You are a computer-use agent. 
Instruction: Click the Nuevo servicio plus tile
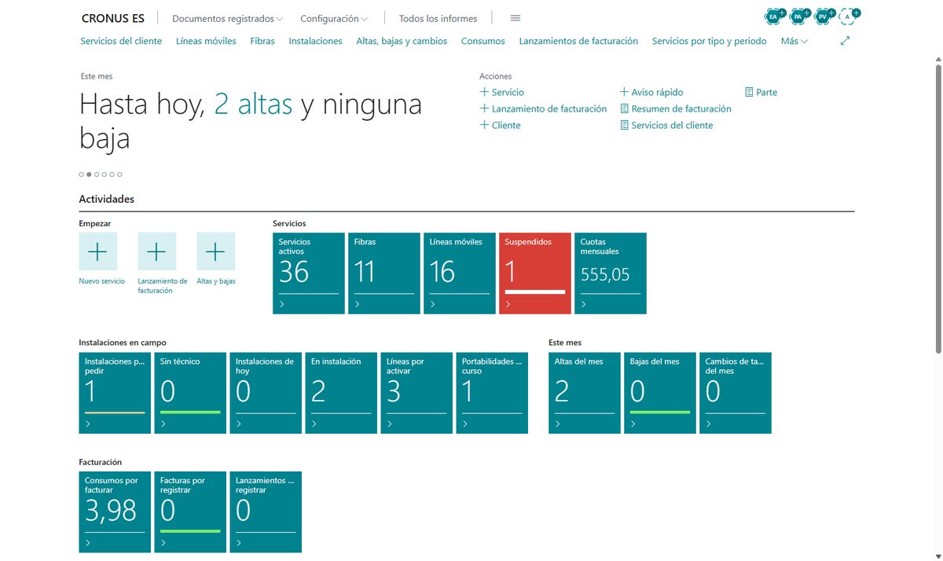(98, 251)
